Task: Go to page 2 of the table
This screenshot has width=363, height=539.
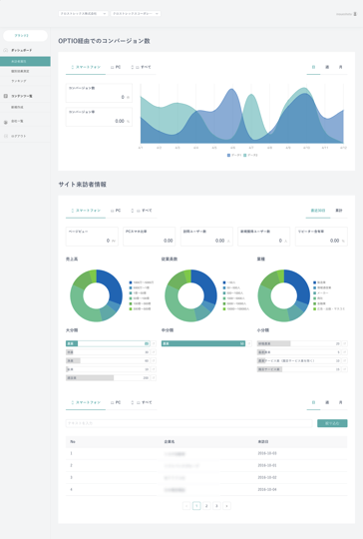Action: point(206,506)
